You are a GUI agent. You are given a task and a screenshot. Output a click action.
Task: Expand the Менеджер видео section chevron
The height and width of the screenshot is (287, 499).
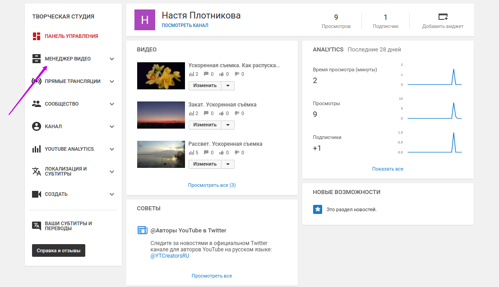click(112, 59)
